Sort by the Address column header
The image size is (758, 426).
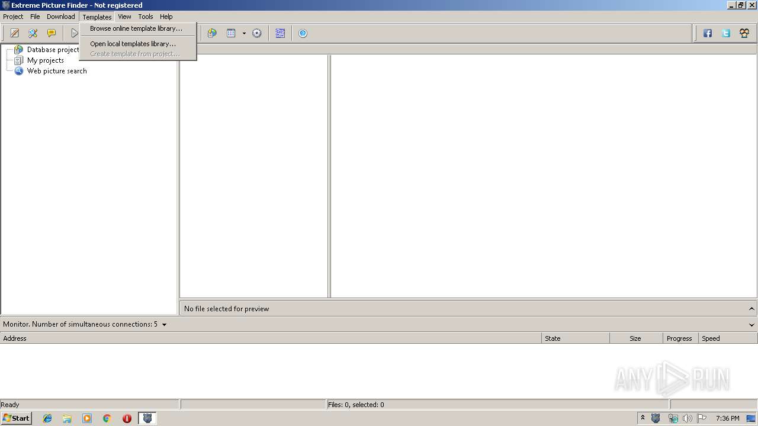click(271, 338)
